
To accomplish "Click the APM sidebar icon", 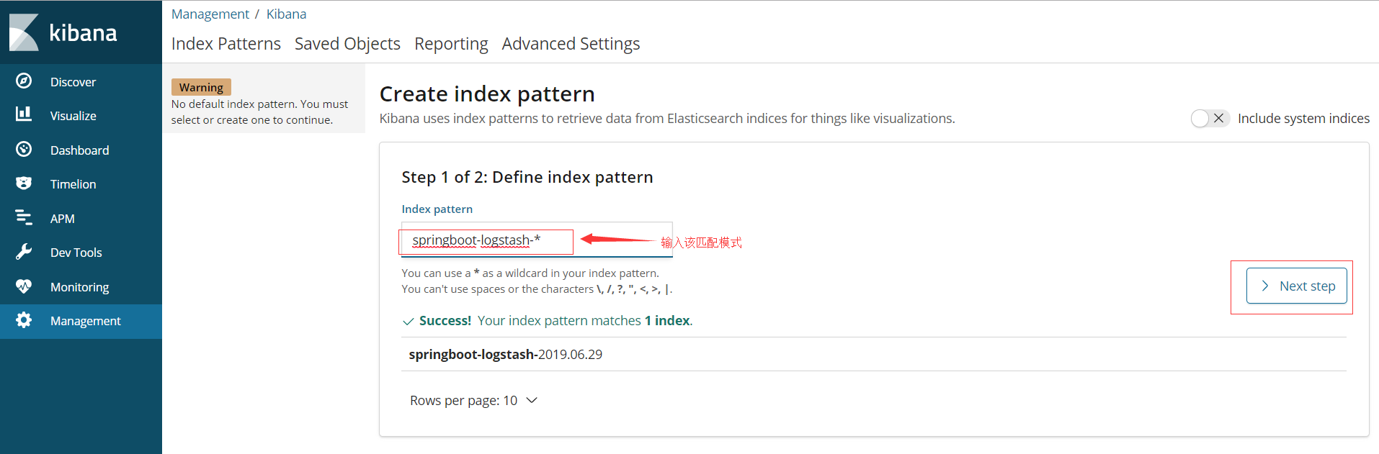I will (x=24, y=218).
